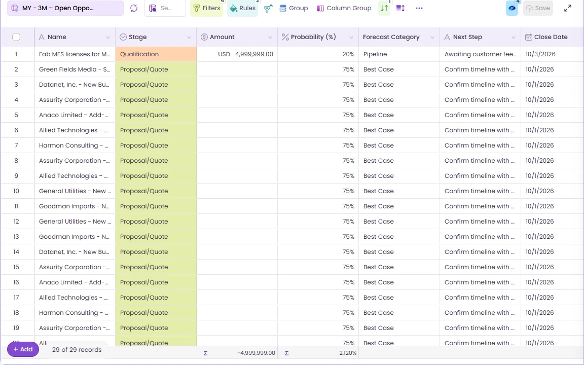Click the Probability summary sigma icon
Image resolution: width=584 pixels, height=365 pixels.
(x=287, y=353)
